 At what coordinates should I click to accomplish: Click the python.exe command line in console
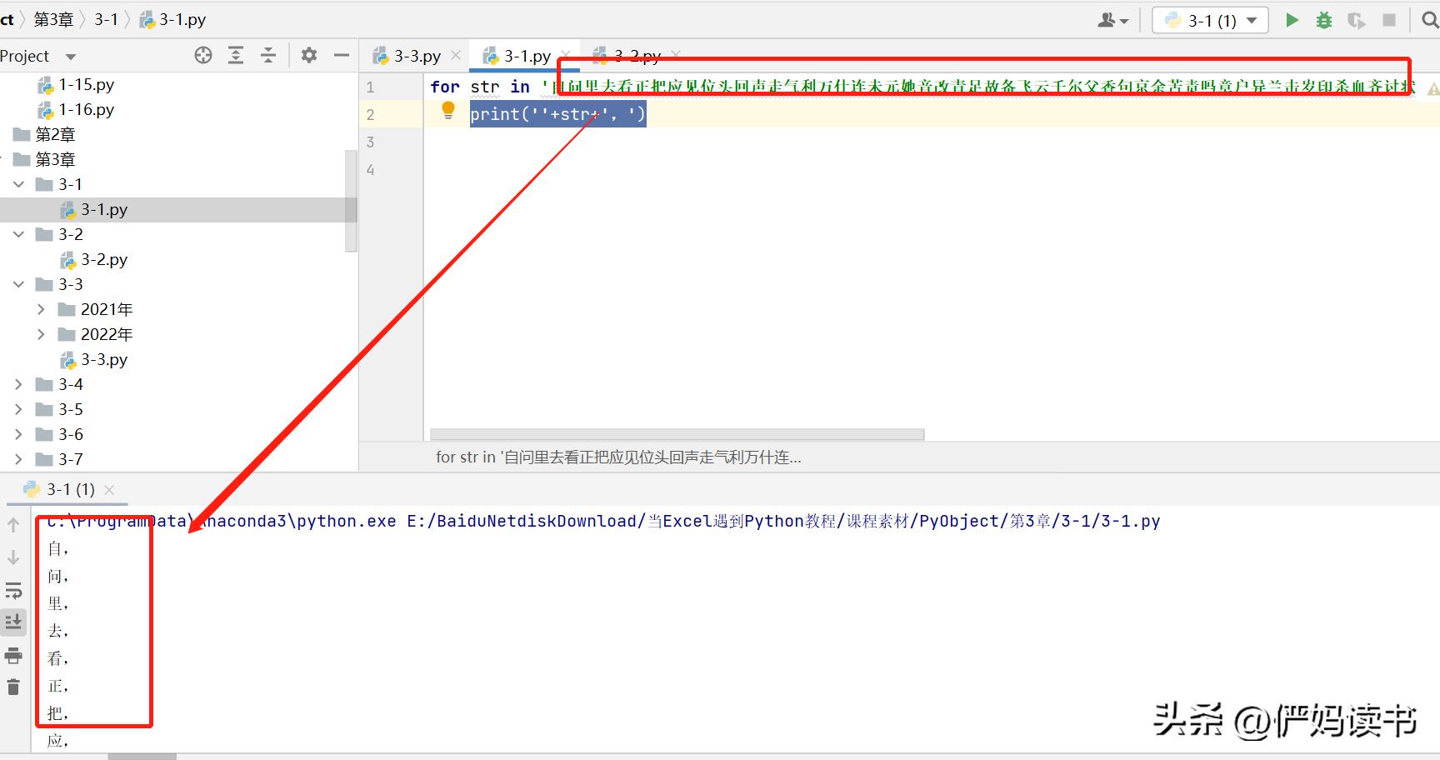(603, 521)
